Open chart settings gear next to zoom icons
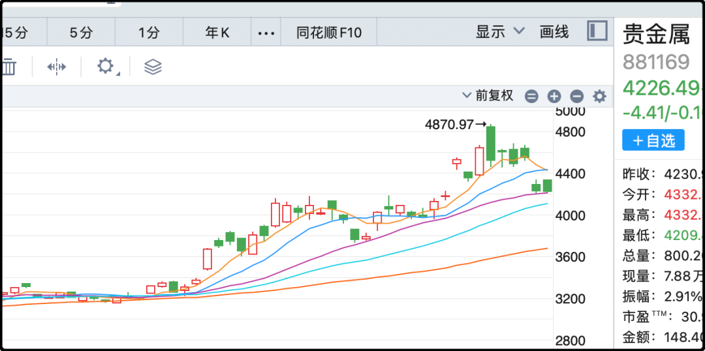Viewport: 705px width, 351px height. point(599,96)
